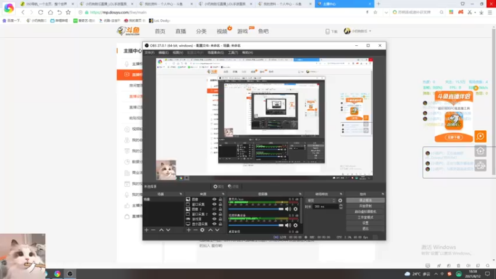Bookmark the page with the address bar star icon
This screenshot has width=496, height=279.
click(375, 12)
